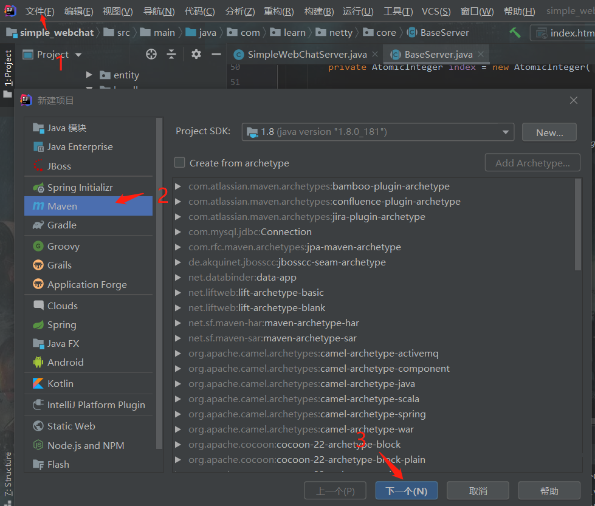Screen dimensions: 595x506
Task: Select IntelliJ Platform Plugin type
Action: coord(88,405)
